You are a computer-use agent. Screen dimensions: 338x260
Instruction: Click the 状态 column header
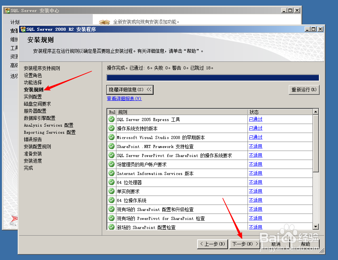tap(280, 112)
